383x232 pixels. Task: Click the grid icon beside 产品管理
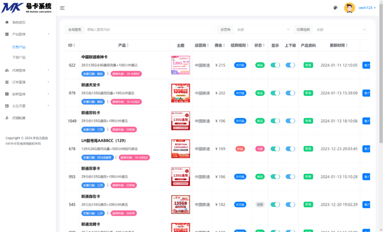(x=7, y=34)
